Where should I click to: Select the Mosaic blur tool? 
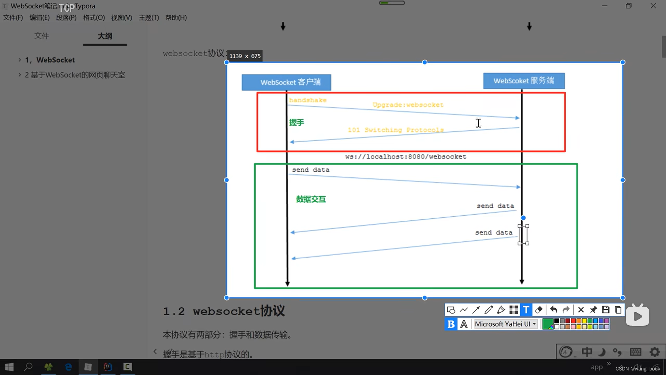coord(514,310)
